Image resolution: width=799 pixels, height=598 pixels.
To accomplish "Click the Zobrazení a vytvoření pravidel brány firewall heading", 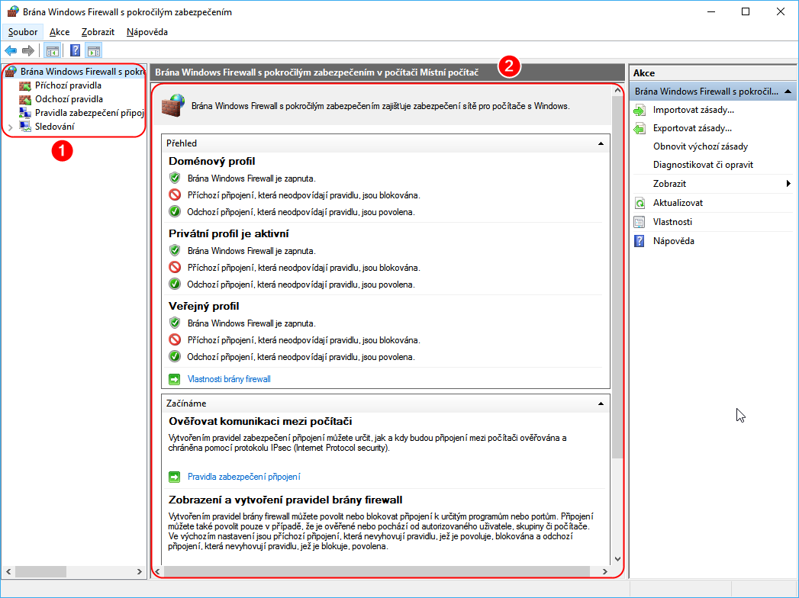I will coord(285,500).
